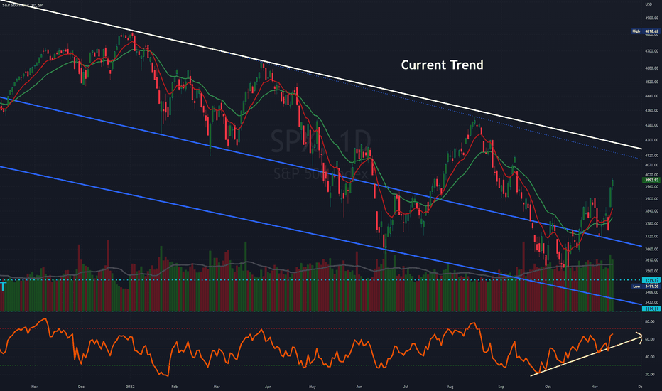Click the Jul label on time axis
662x391 pixels.
[x=406, y=387]
